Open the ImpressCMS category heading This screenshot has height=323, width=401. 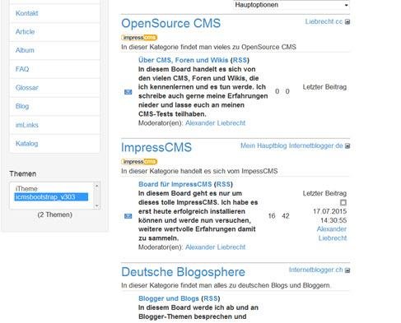(x=156, y=147)
